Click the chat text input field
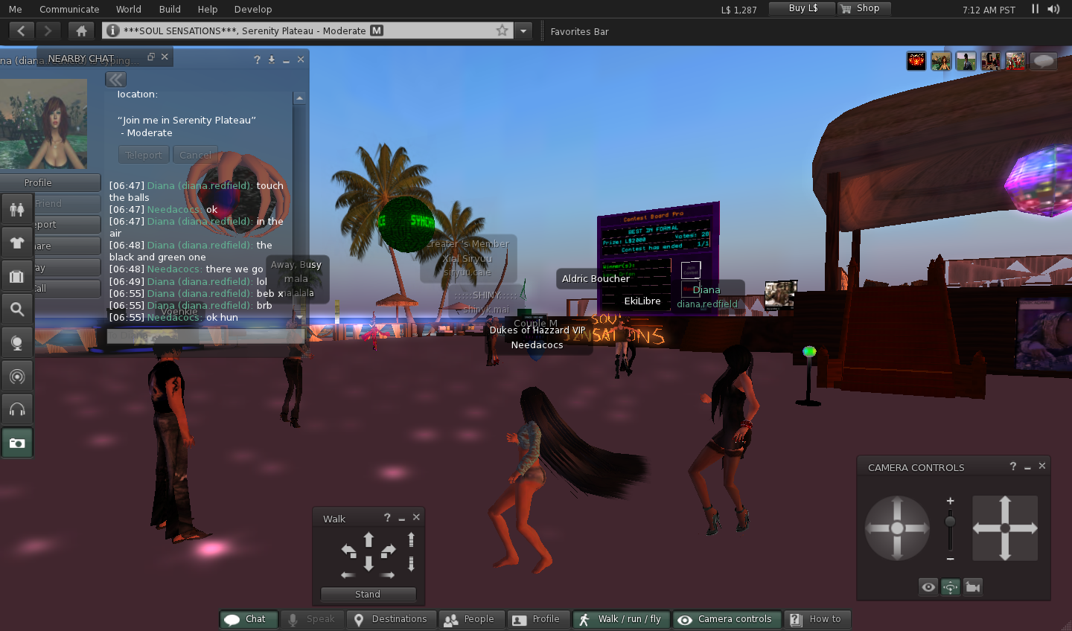The height and width of the screenshot is (631, 1072). point(205,336)
